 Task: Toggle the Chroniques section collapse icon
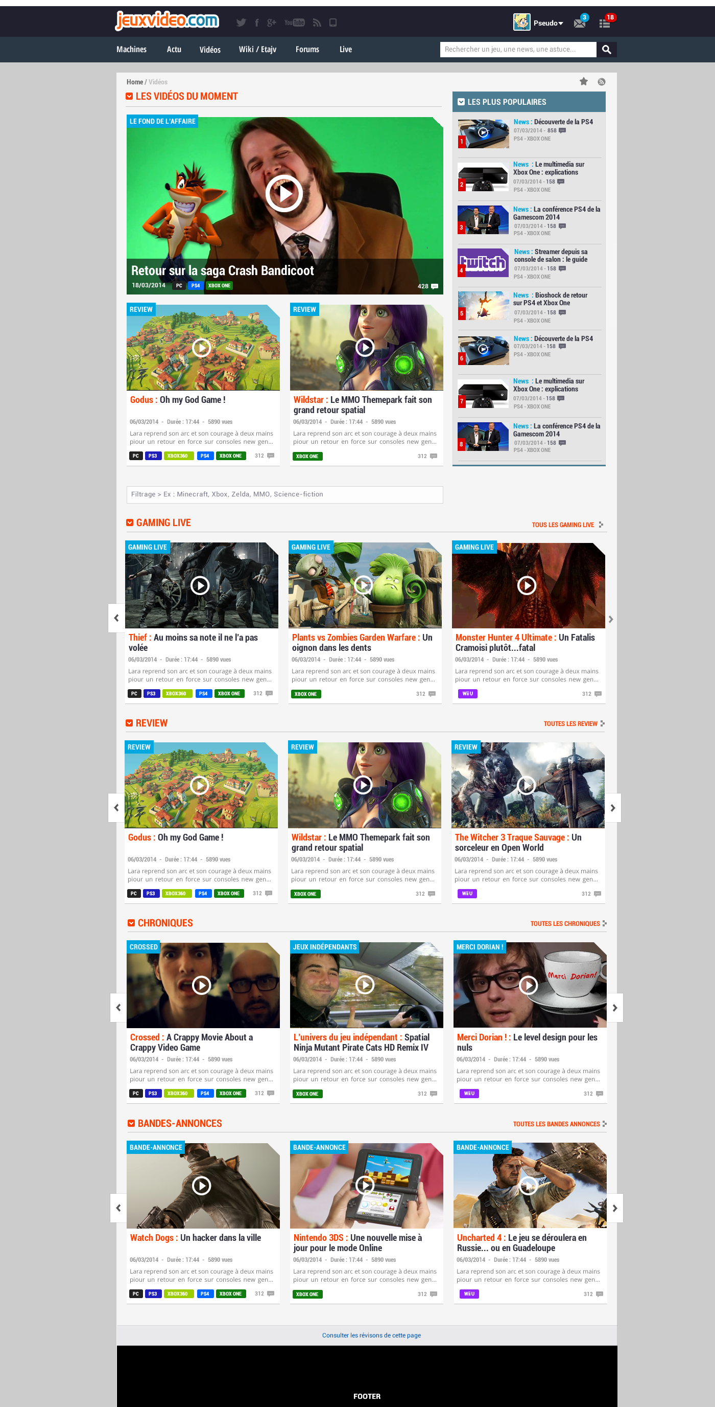tap(131, 923)
